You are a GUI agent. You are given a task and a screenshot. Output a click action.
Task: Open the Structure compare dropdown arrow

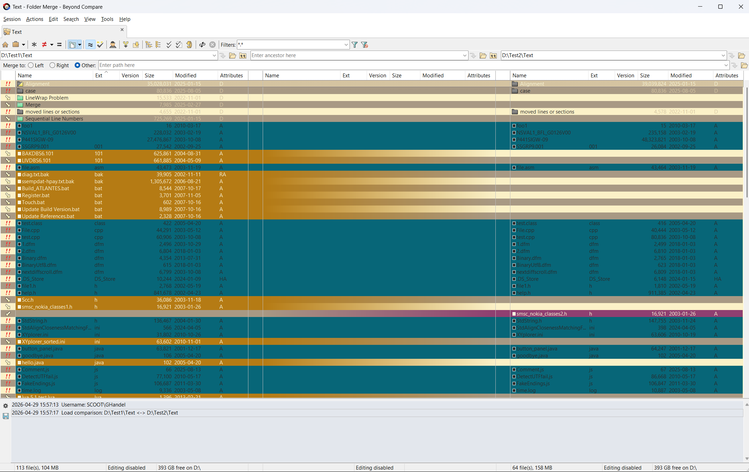[80, 45]
